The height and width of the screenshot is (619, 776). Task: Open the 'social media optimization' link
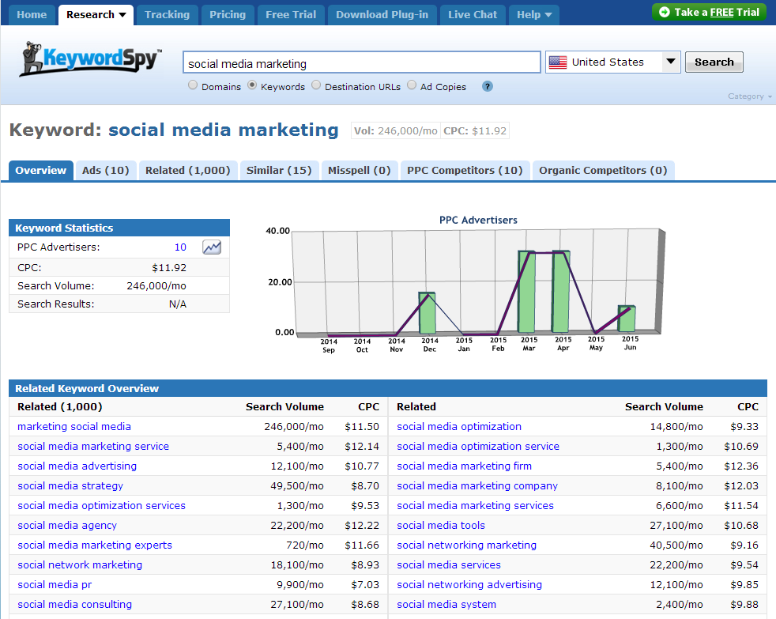459,426
